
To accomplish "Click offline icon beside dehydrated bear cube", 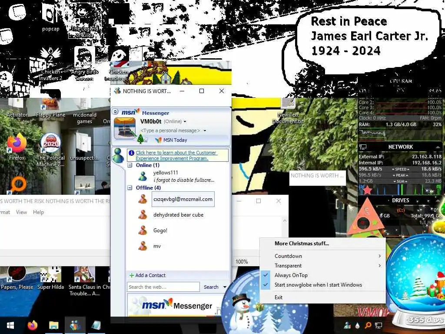I will (x=143, y=215).
